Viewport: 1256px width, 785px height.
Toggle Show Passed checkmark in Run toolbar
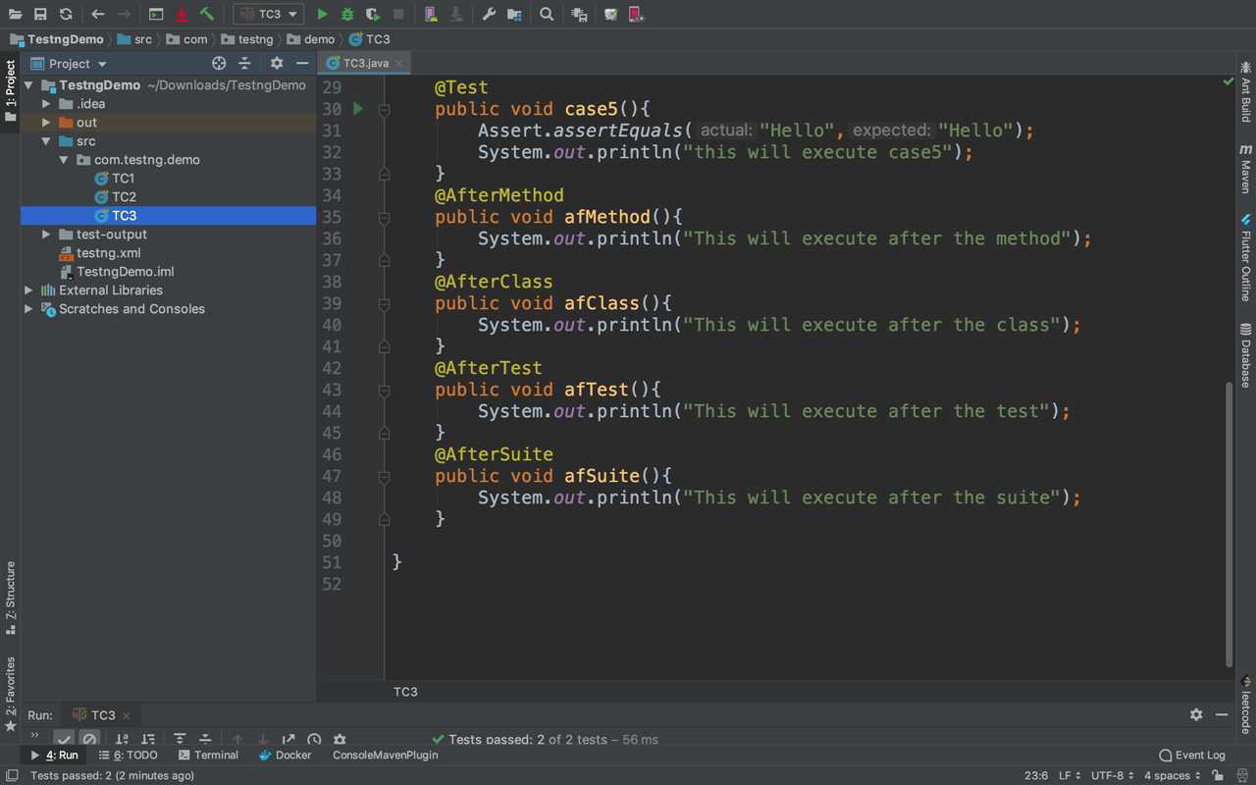point(64,739)
